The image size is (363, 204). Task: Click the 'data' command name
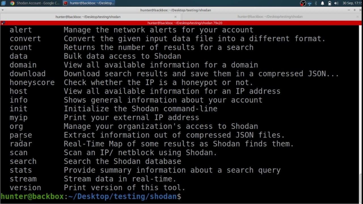[18, 56]
